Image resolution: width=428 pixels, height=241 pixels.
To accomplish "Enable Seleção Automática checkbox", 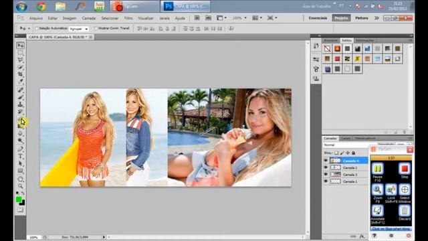I will [x=37, y=28].
